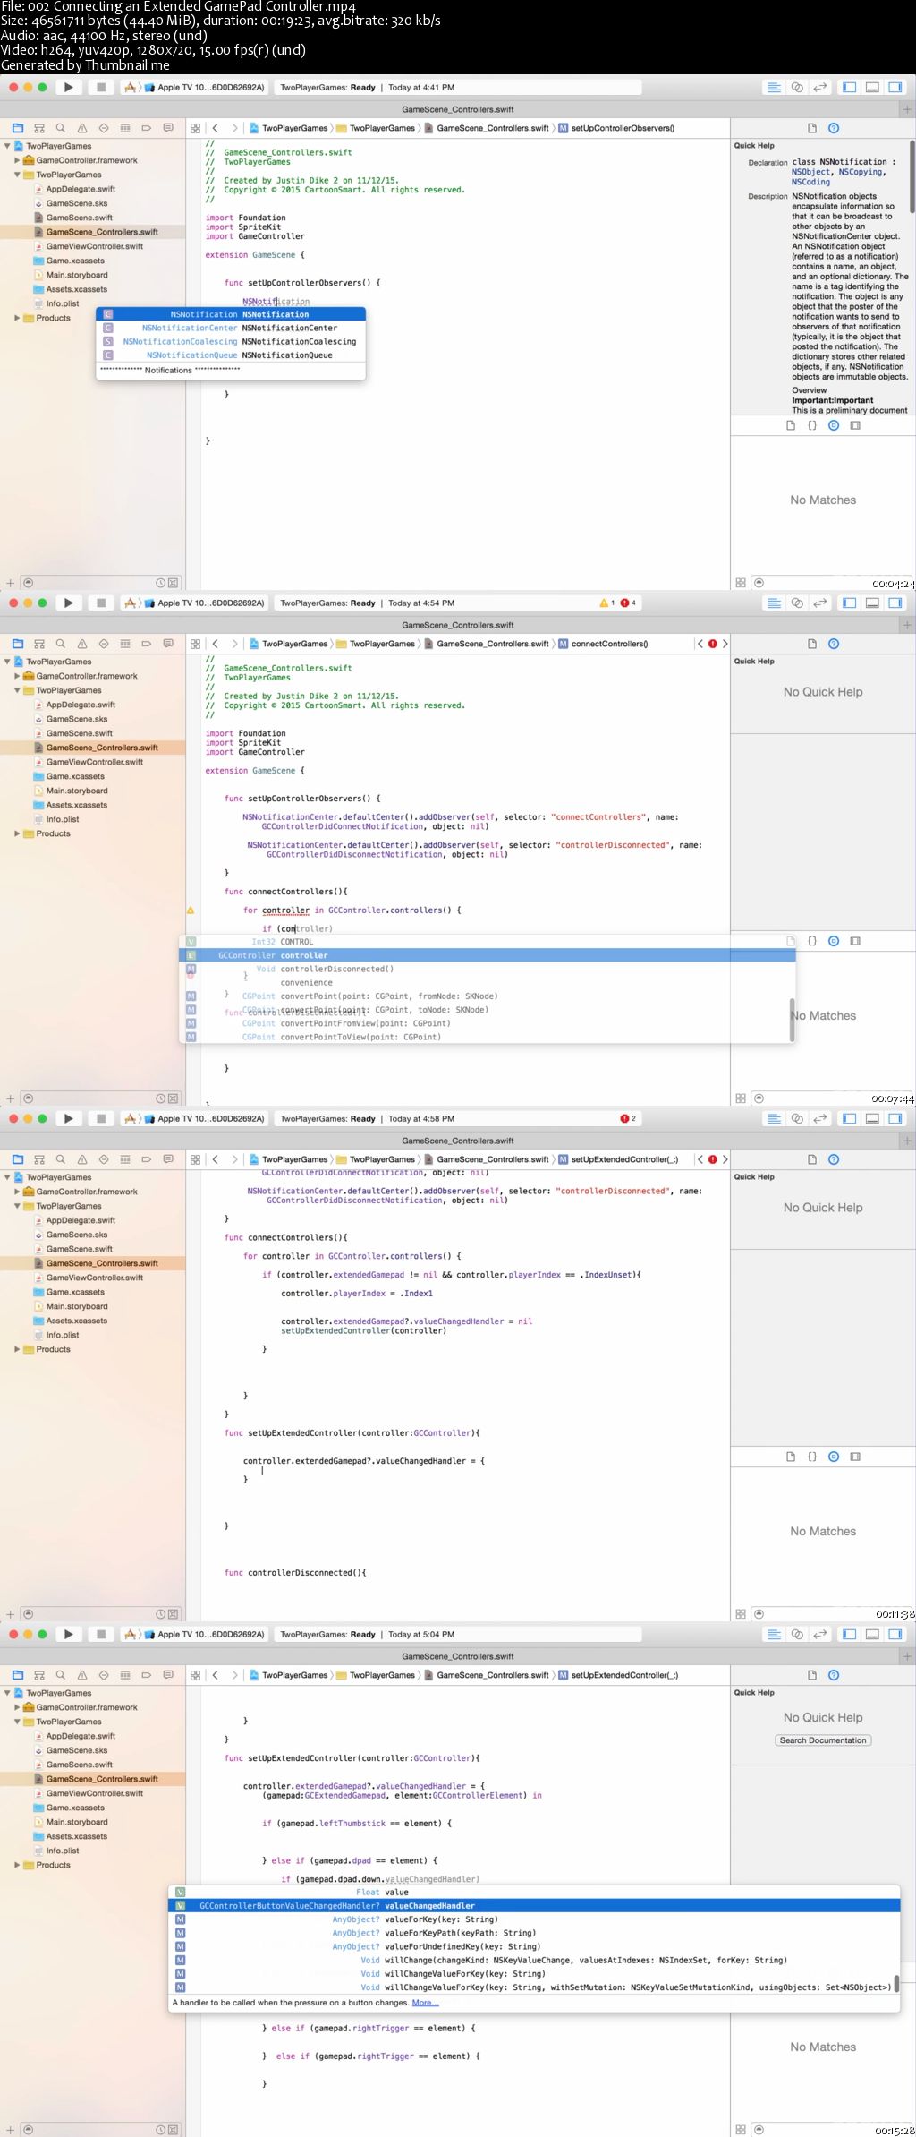Viewport: 916px width, 2137px height.
Task: Open Symbol navigator tab in 4:41 PM frame
Action: point(39,128)
